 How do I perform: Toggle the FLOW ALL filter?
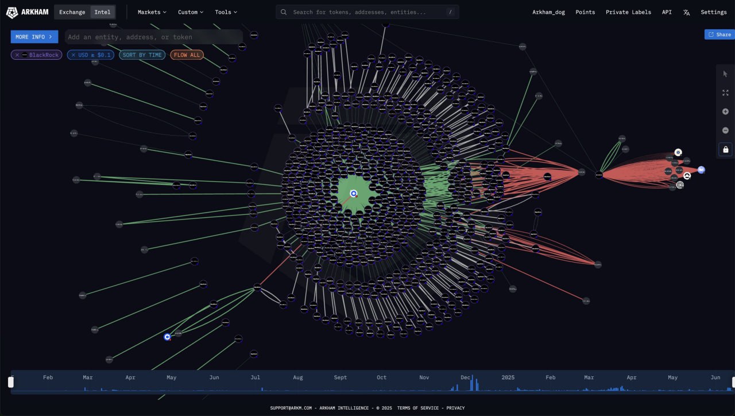point(187,55)
